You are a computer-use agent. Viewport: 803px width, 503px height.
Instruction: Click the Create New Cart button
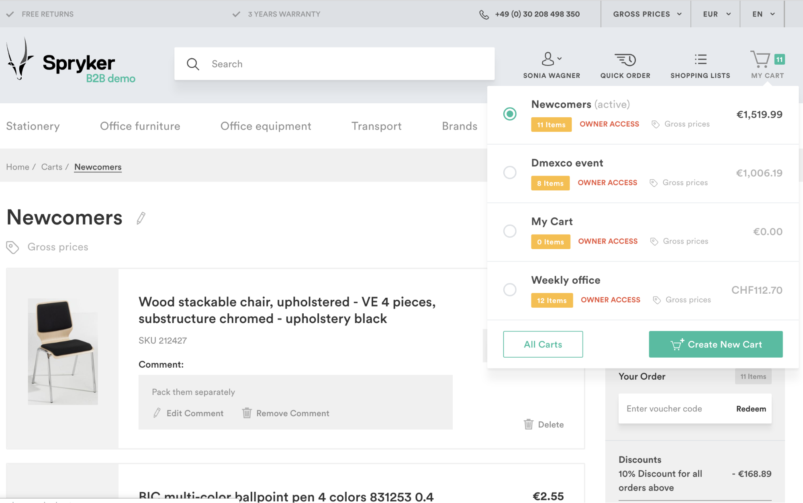click(715, 344)
